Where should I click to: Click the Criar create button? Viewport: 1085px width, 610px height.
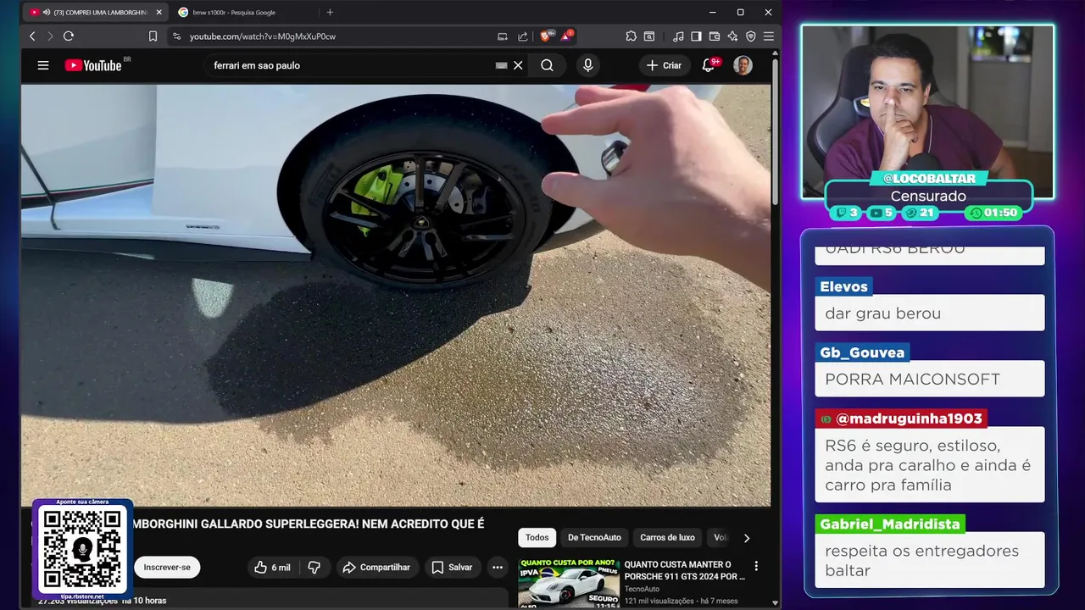tap(664, 65)
